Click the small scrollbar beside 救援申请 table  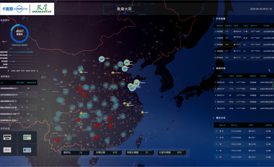point(273,83)
